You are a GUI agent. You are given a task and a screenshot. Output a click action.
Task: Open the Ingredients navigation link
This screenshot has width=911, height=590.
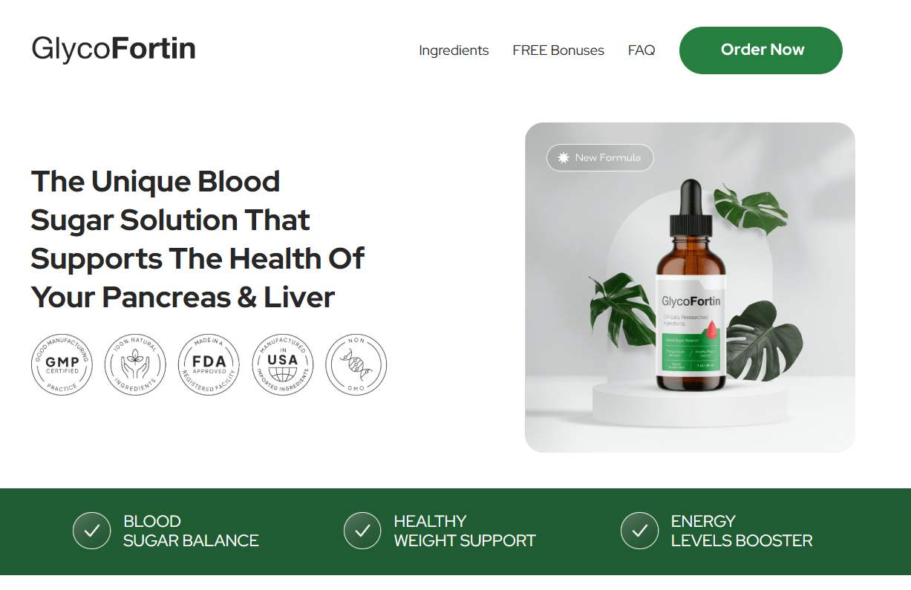[454, 50]
